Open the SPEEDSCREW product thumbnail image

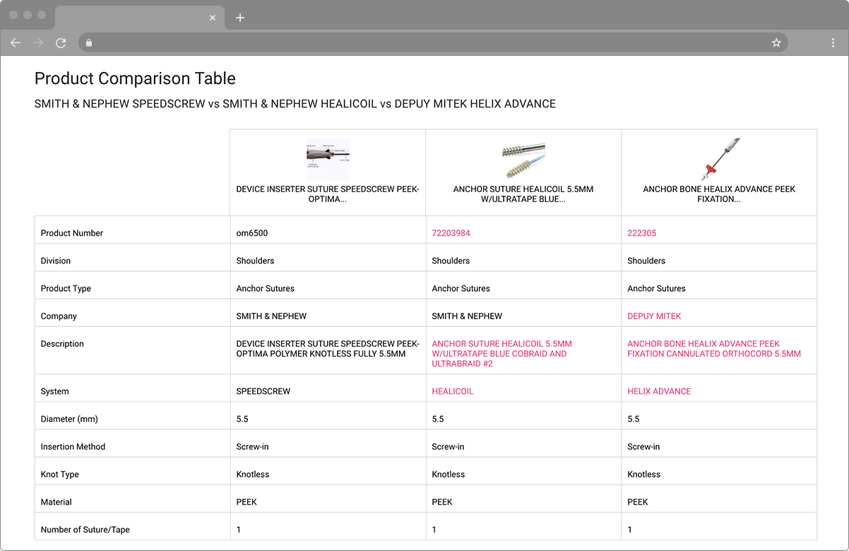point(328,158)
